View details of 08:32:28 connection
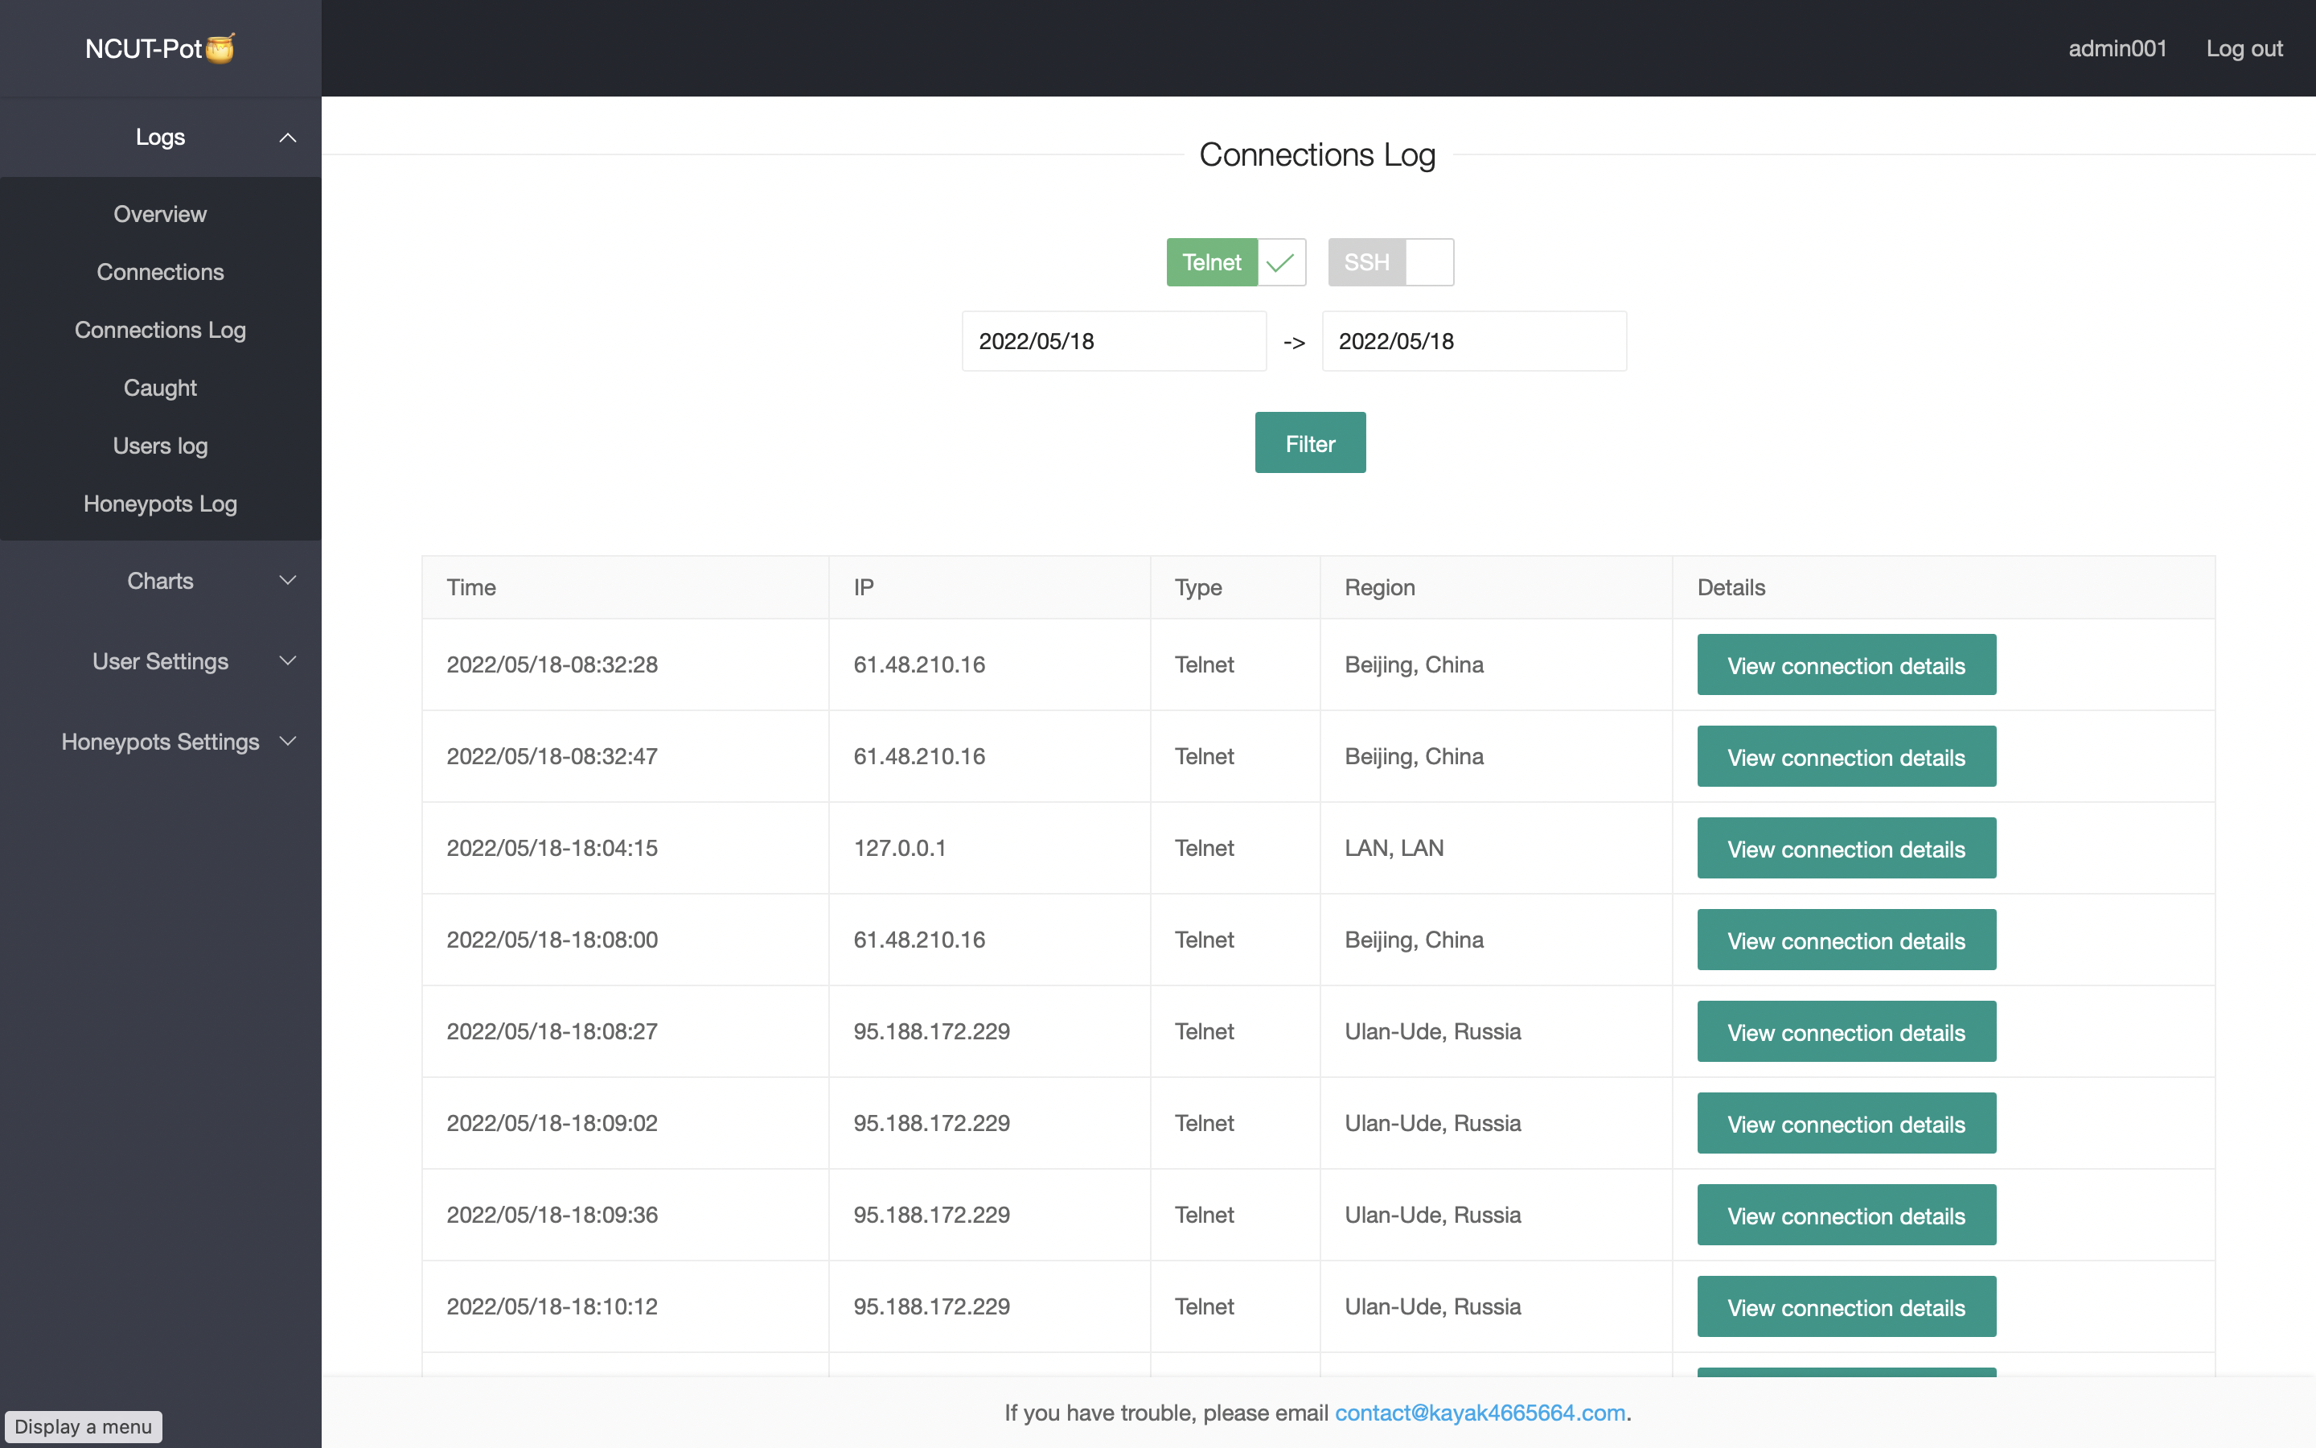The width and height of the screenshot is (2316, 1448). [1845, 664]
